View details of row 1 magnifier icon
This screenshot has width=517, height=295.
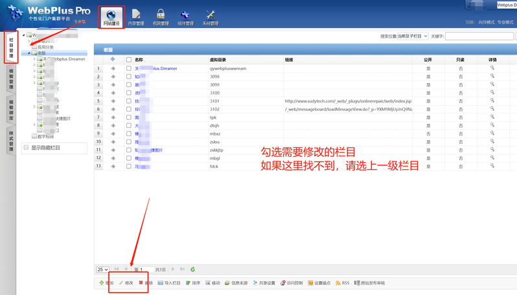click(x=492, y=67)
